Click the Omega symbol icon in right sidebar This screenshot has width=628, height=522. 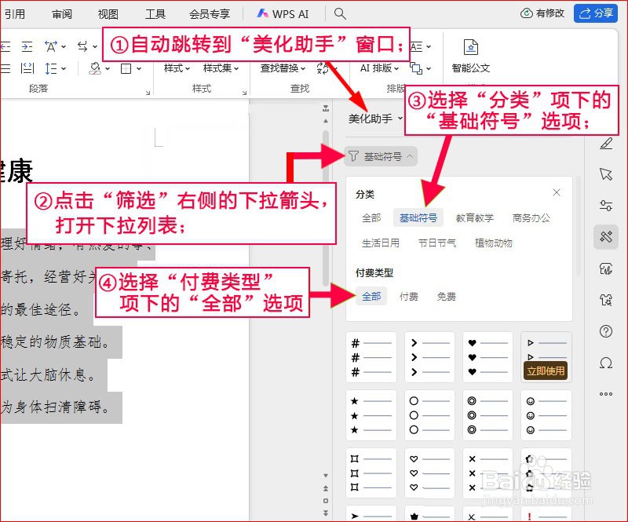(x=605, y=363)
